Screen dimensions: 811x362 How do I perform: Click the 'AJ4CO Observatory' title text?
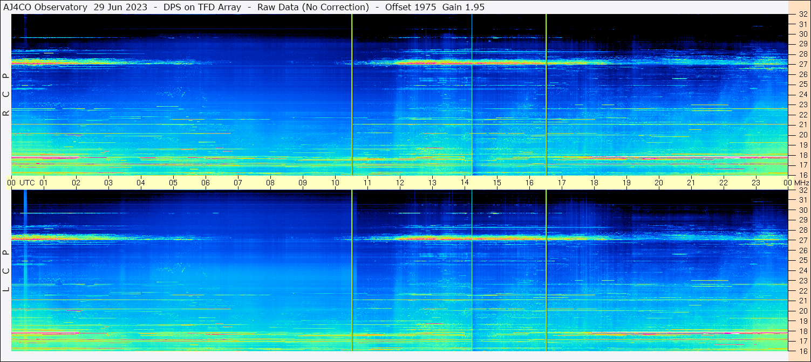click(x=45, y=7)
